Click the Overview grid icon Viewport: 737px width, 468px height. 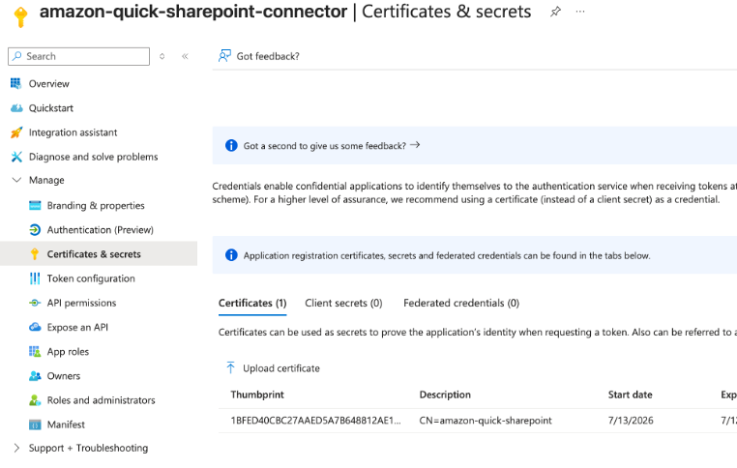pos(16,83)
